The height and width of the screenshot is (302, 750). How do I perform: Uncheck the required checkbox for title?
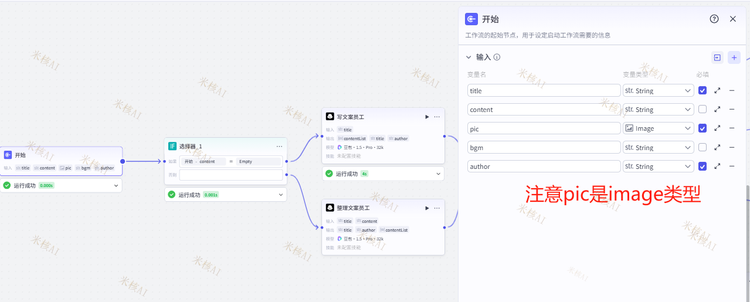(x=703, y=91)
